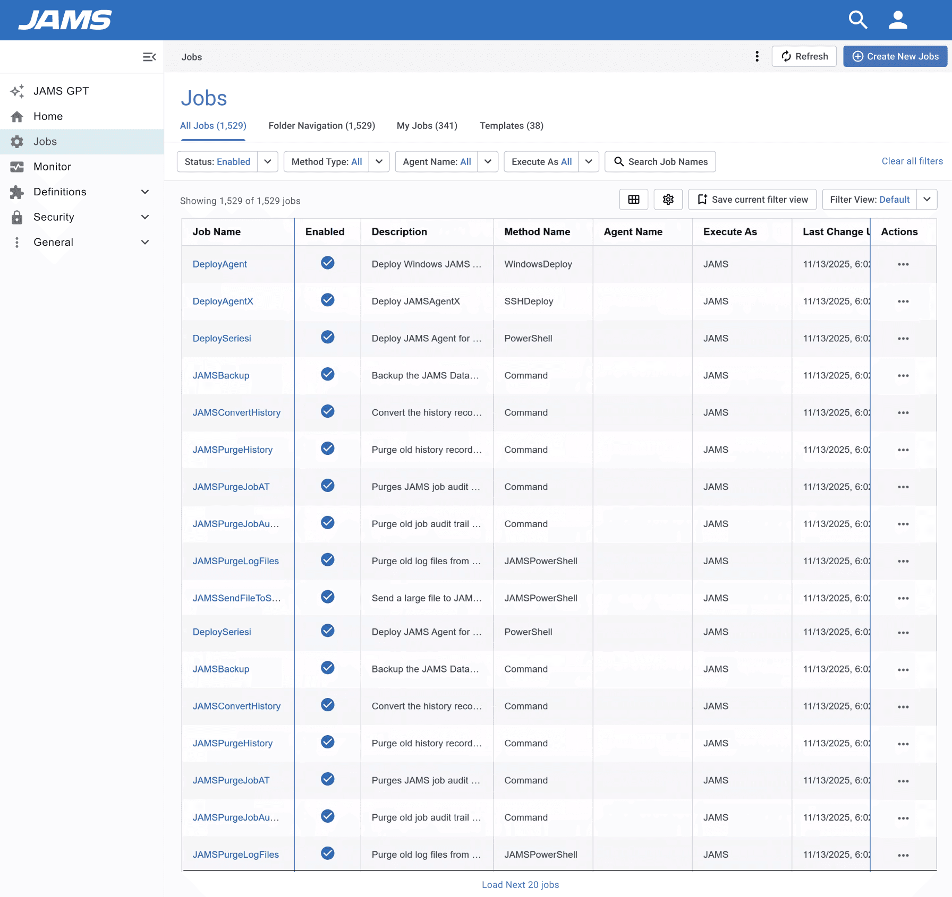The image size is (952, 897).
Task: Open JAMS GPT sparkle icon
Action: [x=17, y=91]
